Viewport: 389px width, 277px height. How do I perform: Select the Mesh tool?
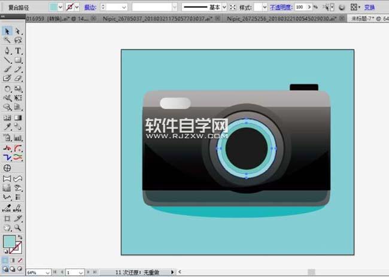tap(7, 117)
